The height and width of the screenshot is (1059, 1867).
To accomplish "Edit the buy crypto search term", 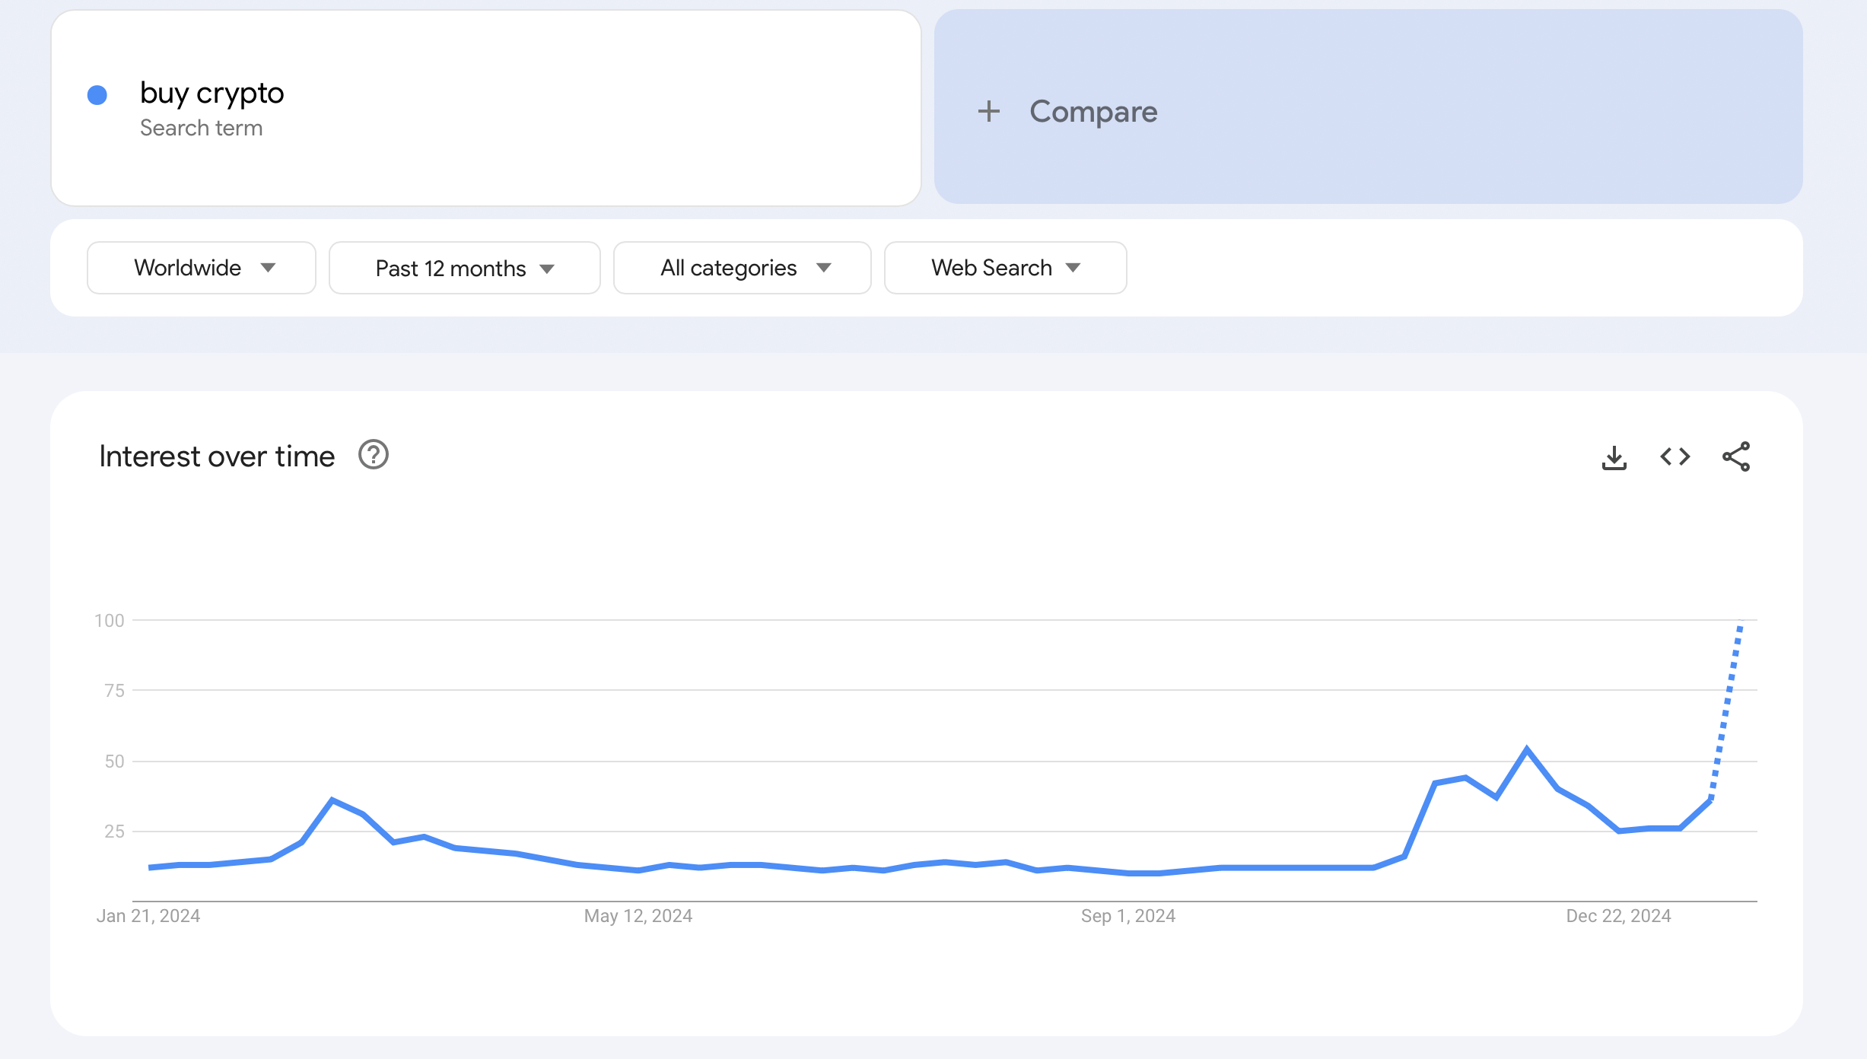I will pyautogui.click(x=212, y=93).
